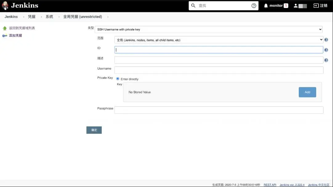Screen dimensions: 333x187
Task: Click the green up arrow return icon
Action: [5, 28]
